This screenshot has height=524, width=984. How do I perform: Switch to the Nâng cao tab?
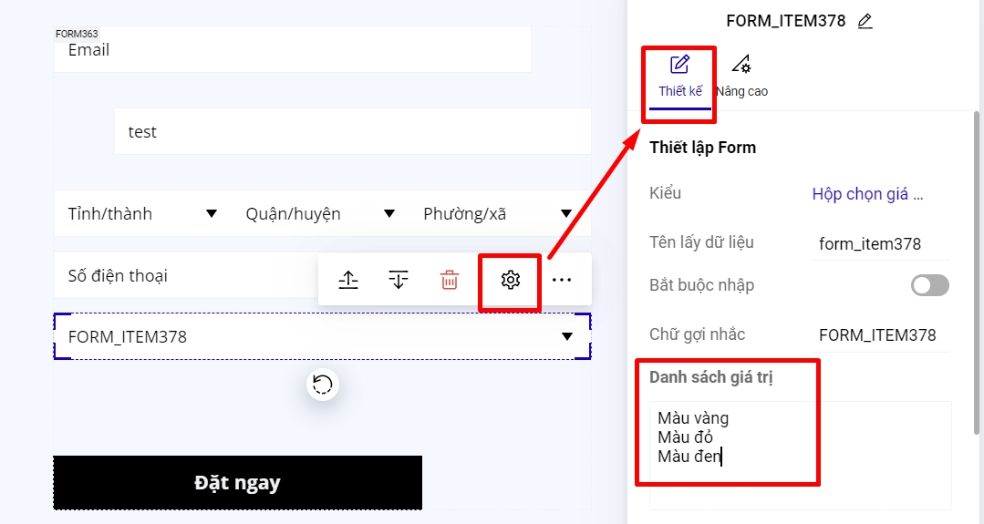(x=741, y=77)
